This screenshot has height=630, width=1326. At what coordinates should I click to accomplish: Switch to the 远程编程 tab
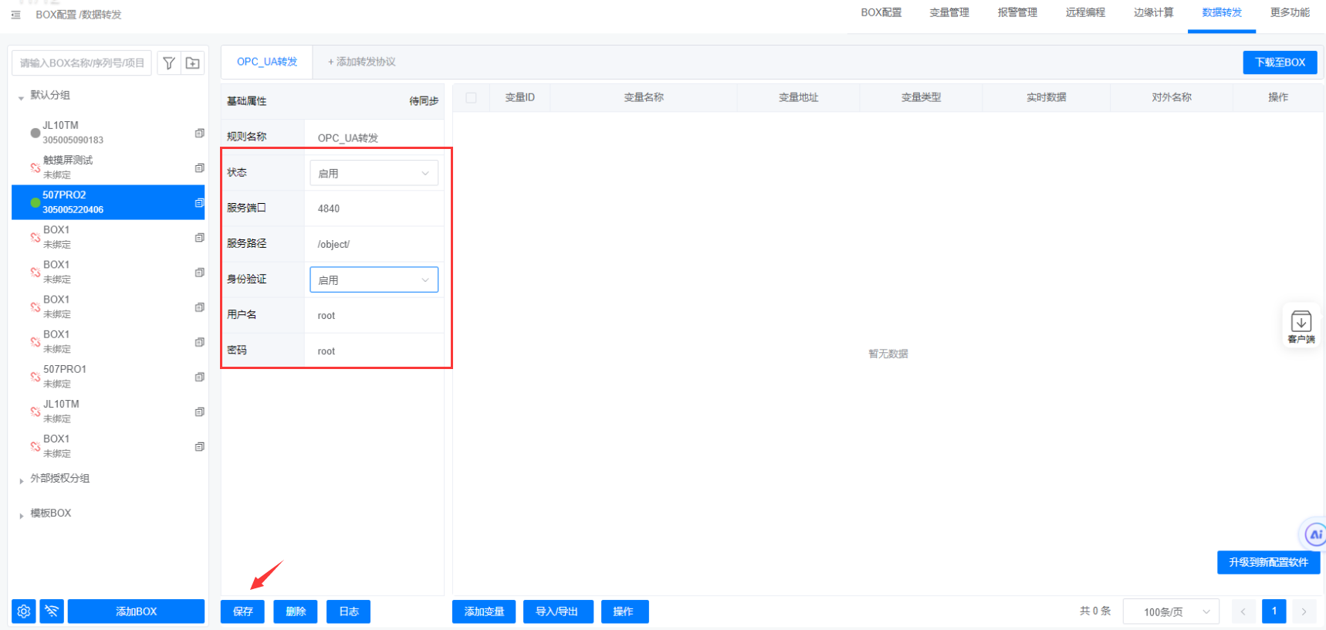point(1085,13)
